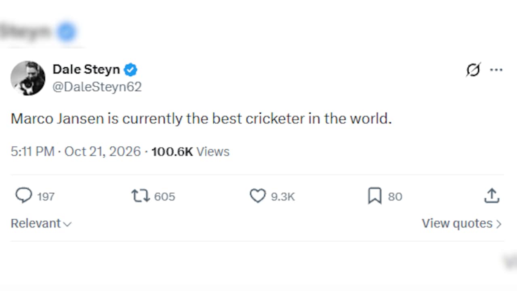
Task: Open Dale Steyn's profile picture
Action: click(x=28, y=78)
